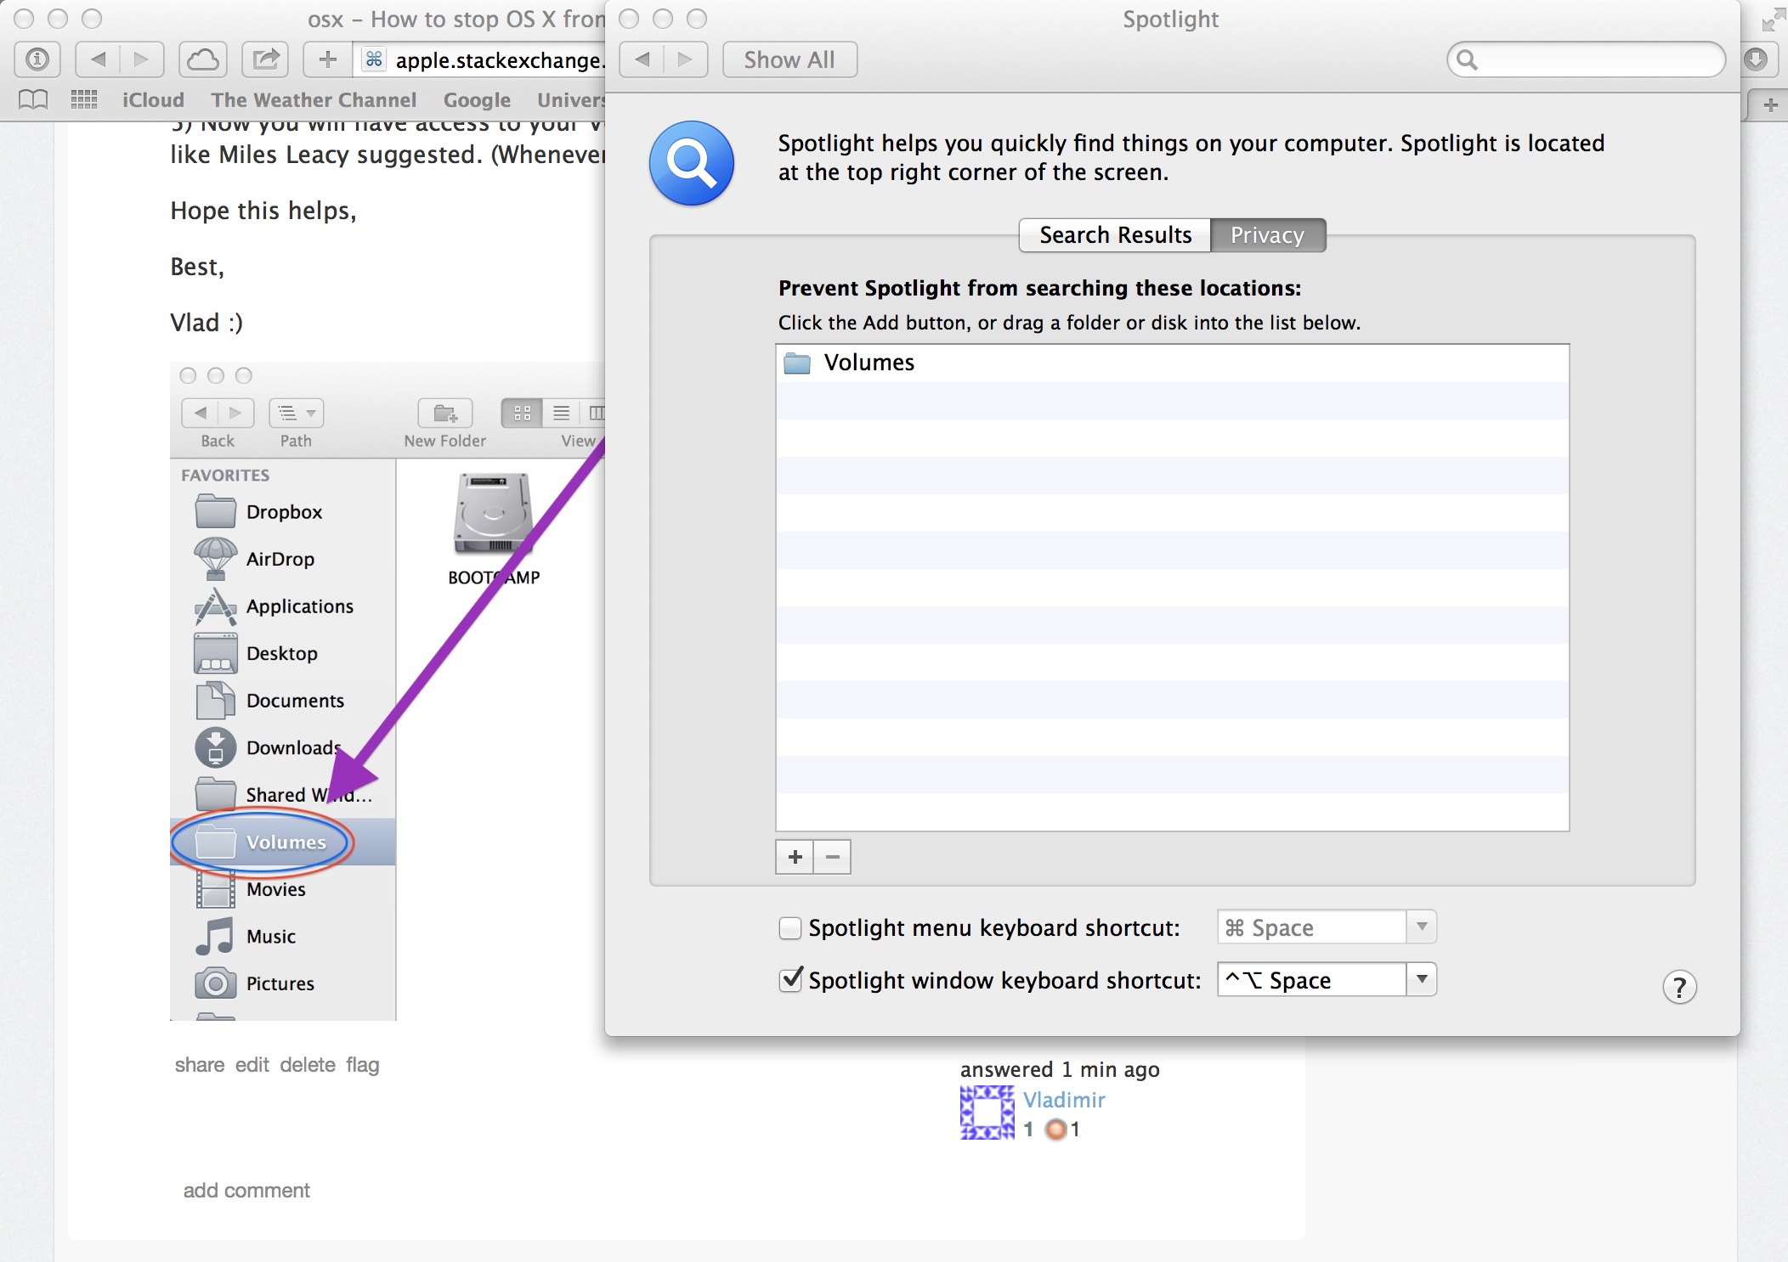Click the blue Spotlight magnifier icon

click(692, 163)
